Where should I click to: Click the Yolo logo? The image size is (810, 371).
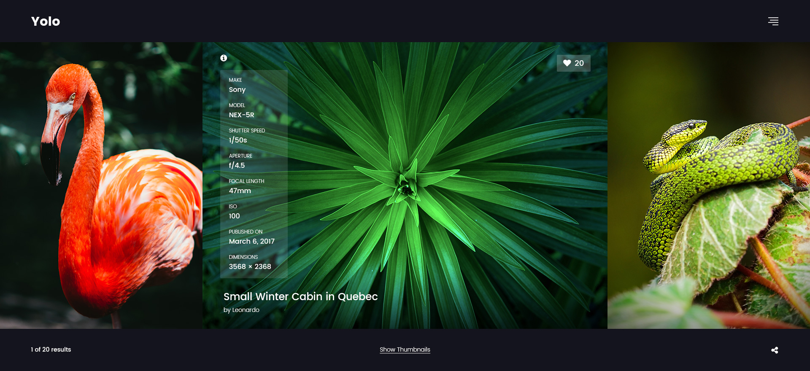pos(46,21)
